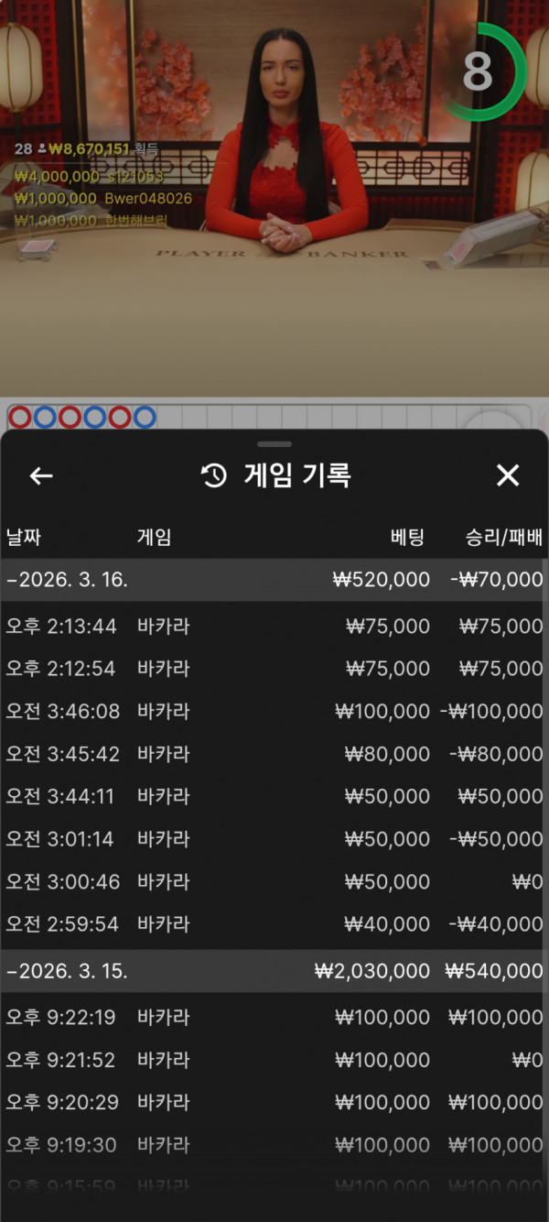Click the history clock icon beside 게임 기록
The width and height of the screenshot is (549, 1222).
click(213, 475)
